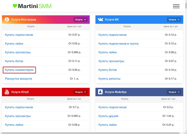Image resolution: width=187 pixels, height=134 pixels.
Task: Open Купить подписчиков в группу link
Action: click(119, 44)
